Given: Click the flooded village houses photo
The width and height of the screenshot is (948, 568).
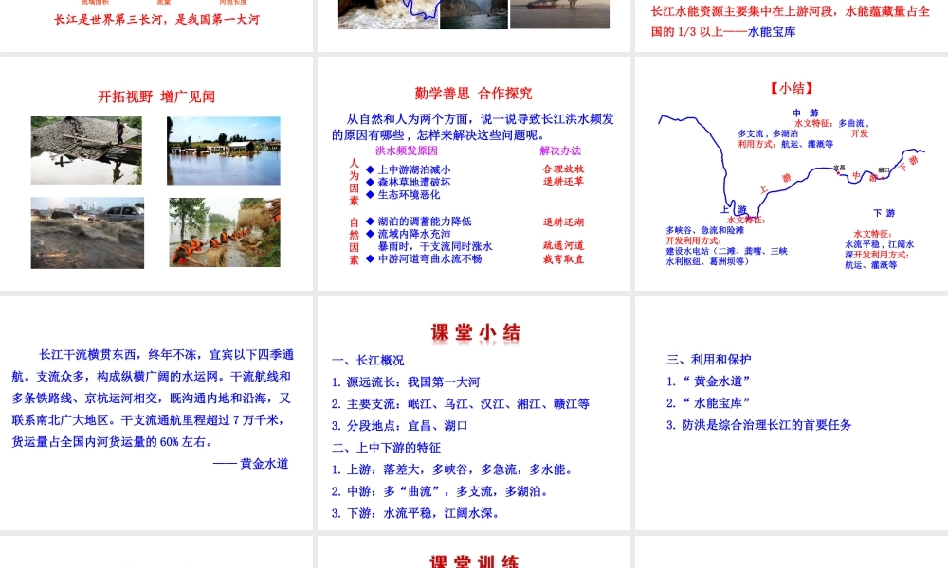Looking at the screenshot, I should point(224,151).
